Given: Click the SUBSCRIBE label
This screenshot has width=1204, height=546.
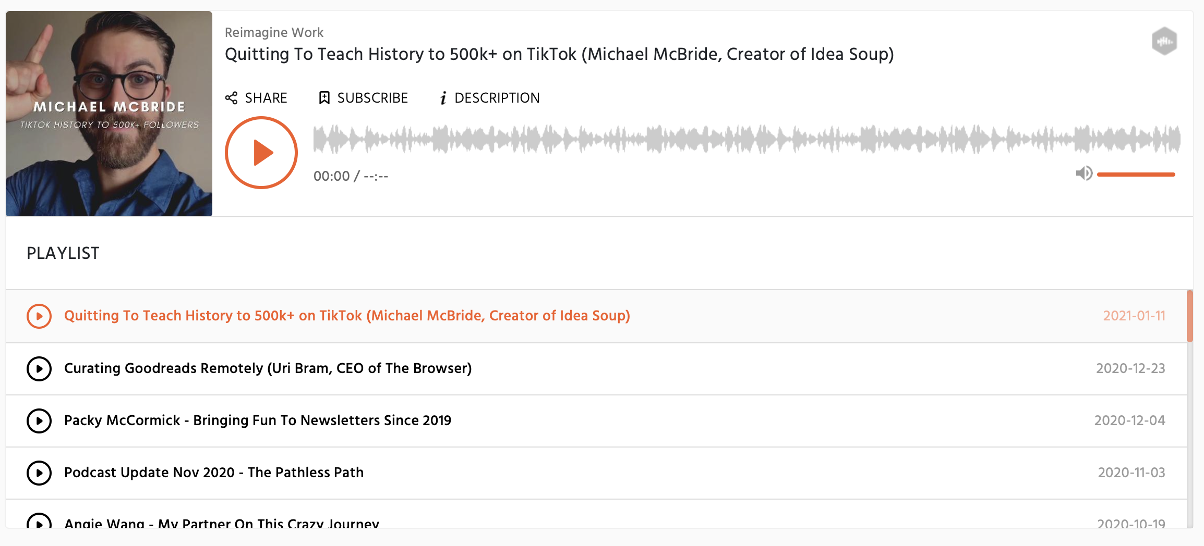Looking at the screenshot, I should [x=372, y=98].
